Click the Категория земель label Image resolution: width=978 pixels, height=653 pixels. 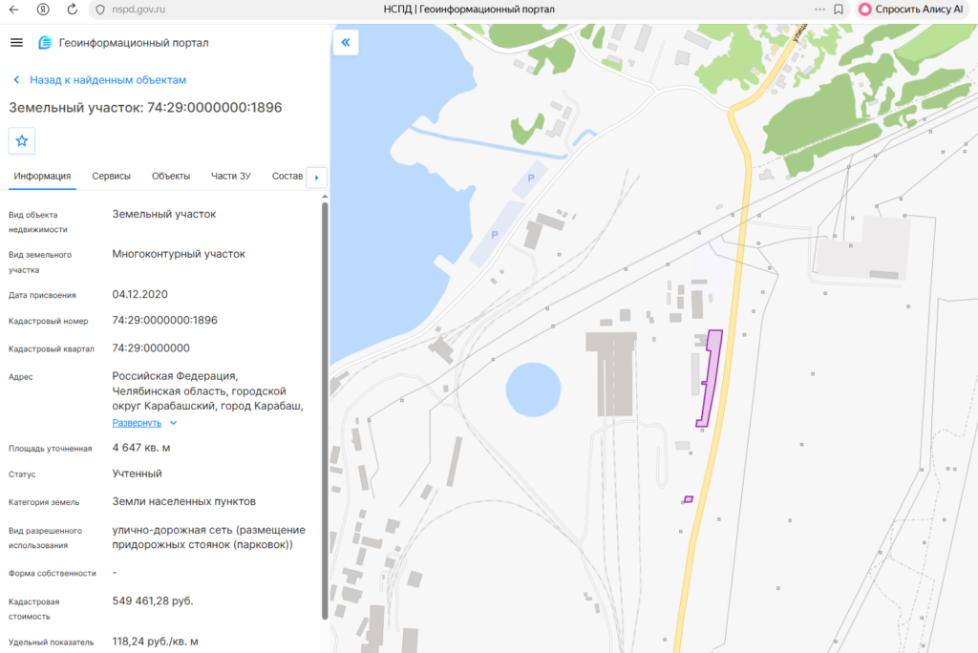44,502
